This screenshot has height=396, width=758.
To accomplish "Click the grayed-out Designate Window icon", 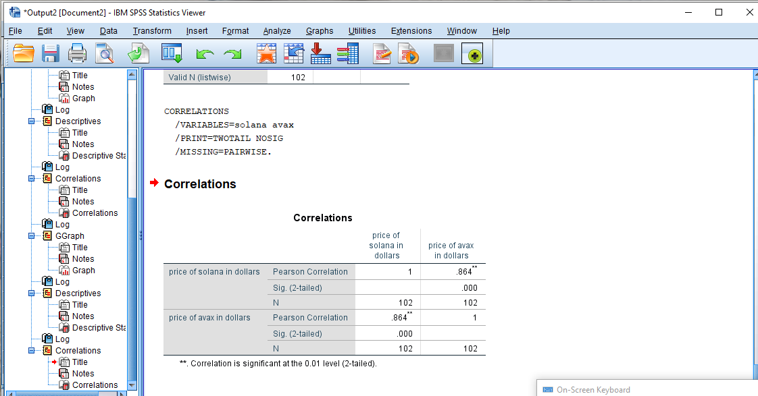I will (x=444, y=53).
